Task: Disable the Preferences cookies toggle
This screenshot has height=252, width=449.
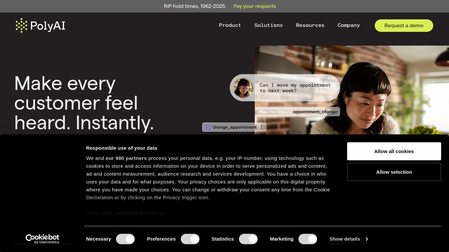Action: [190, 239]
